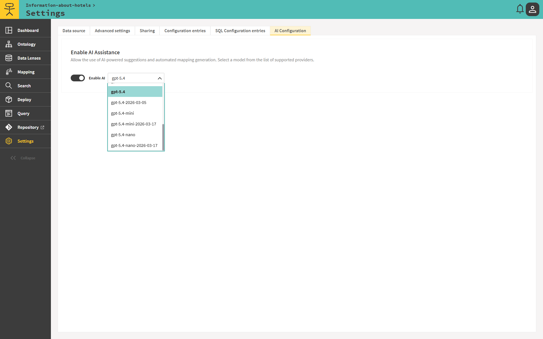The height and width of the screenshot is (339, 543).
Task: Click the Enable AI label text
Action: pyautogui.click(x=97, y=78)
